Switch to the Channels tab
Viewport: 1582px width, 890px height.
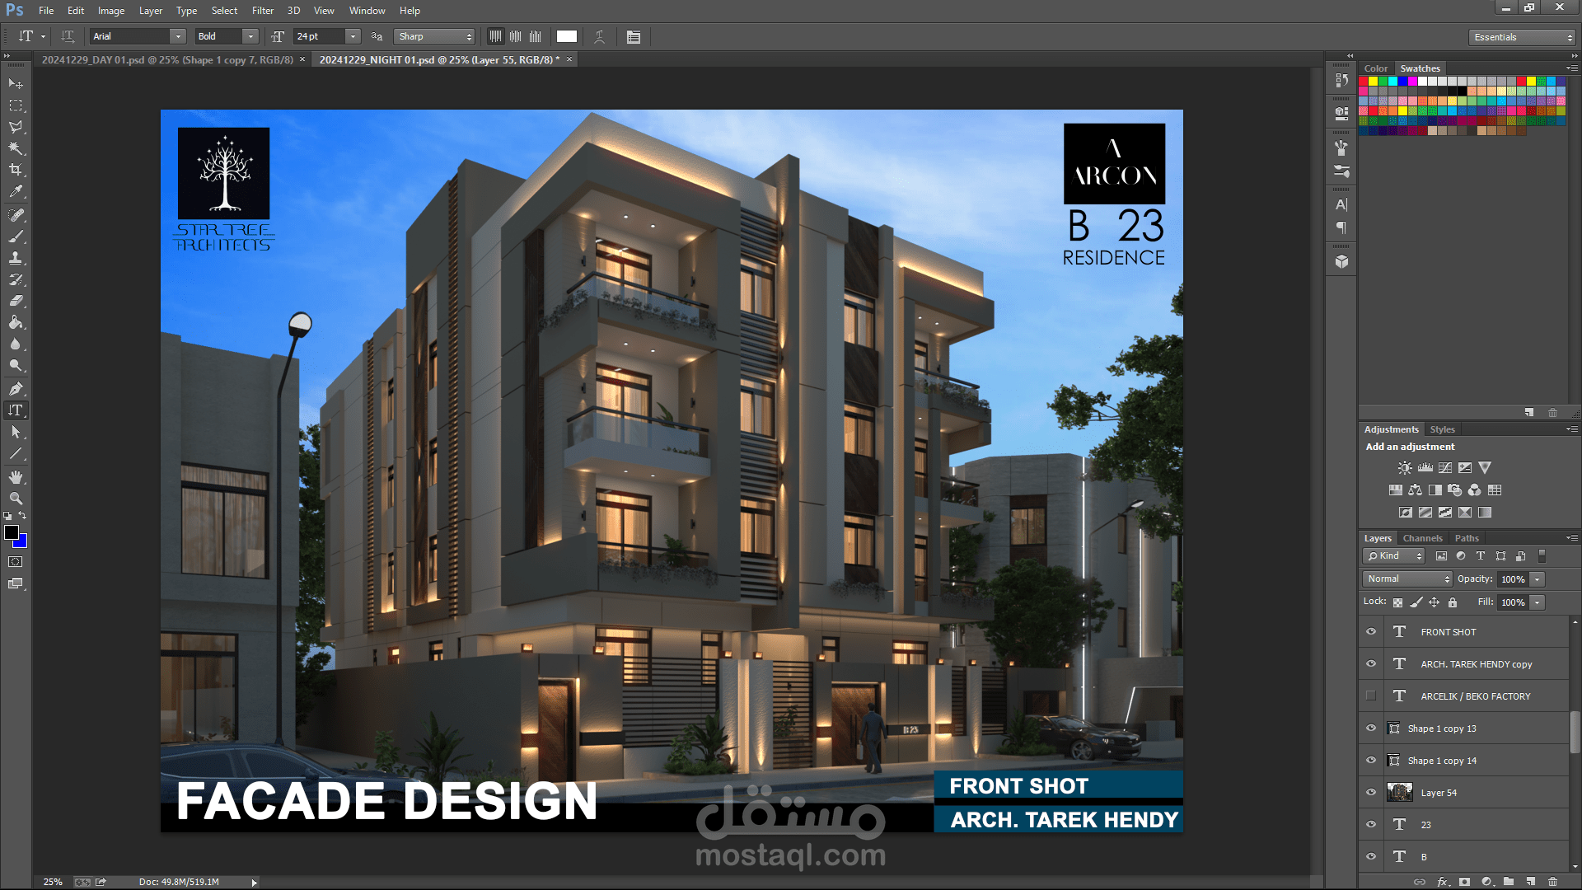[x=1422, y=538]
